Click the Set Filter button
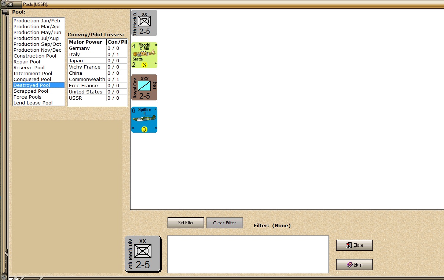Screen dimensions: 444x280 [186, 223]
